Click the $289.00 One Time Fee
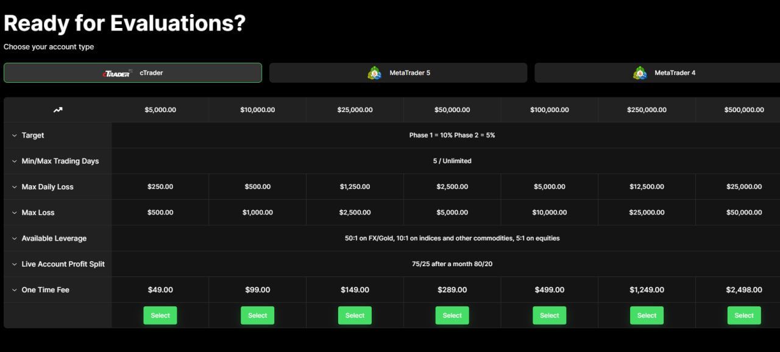780x352 pixels. click(x=452, y=290)
